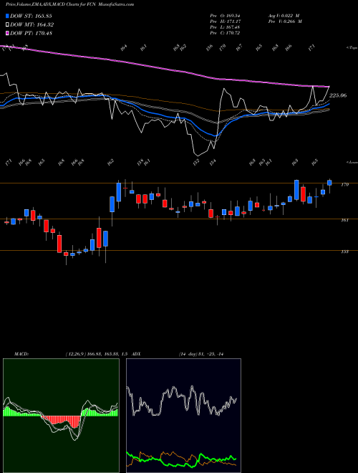Select the 'DOW ST: 165.85' legend text

31,16
